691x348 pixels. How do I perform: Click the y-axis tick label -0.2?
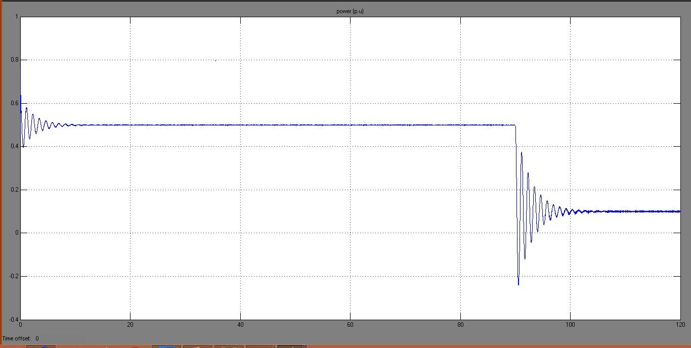(x=13, y=277)
